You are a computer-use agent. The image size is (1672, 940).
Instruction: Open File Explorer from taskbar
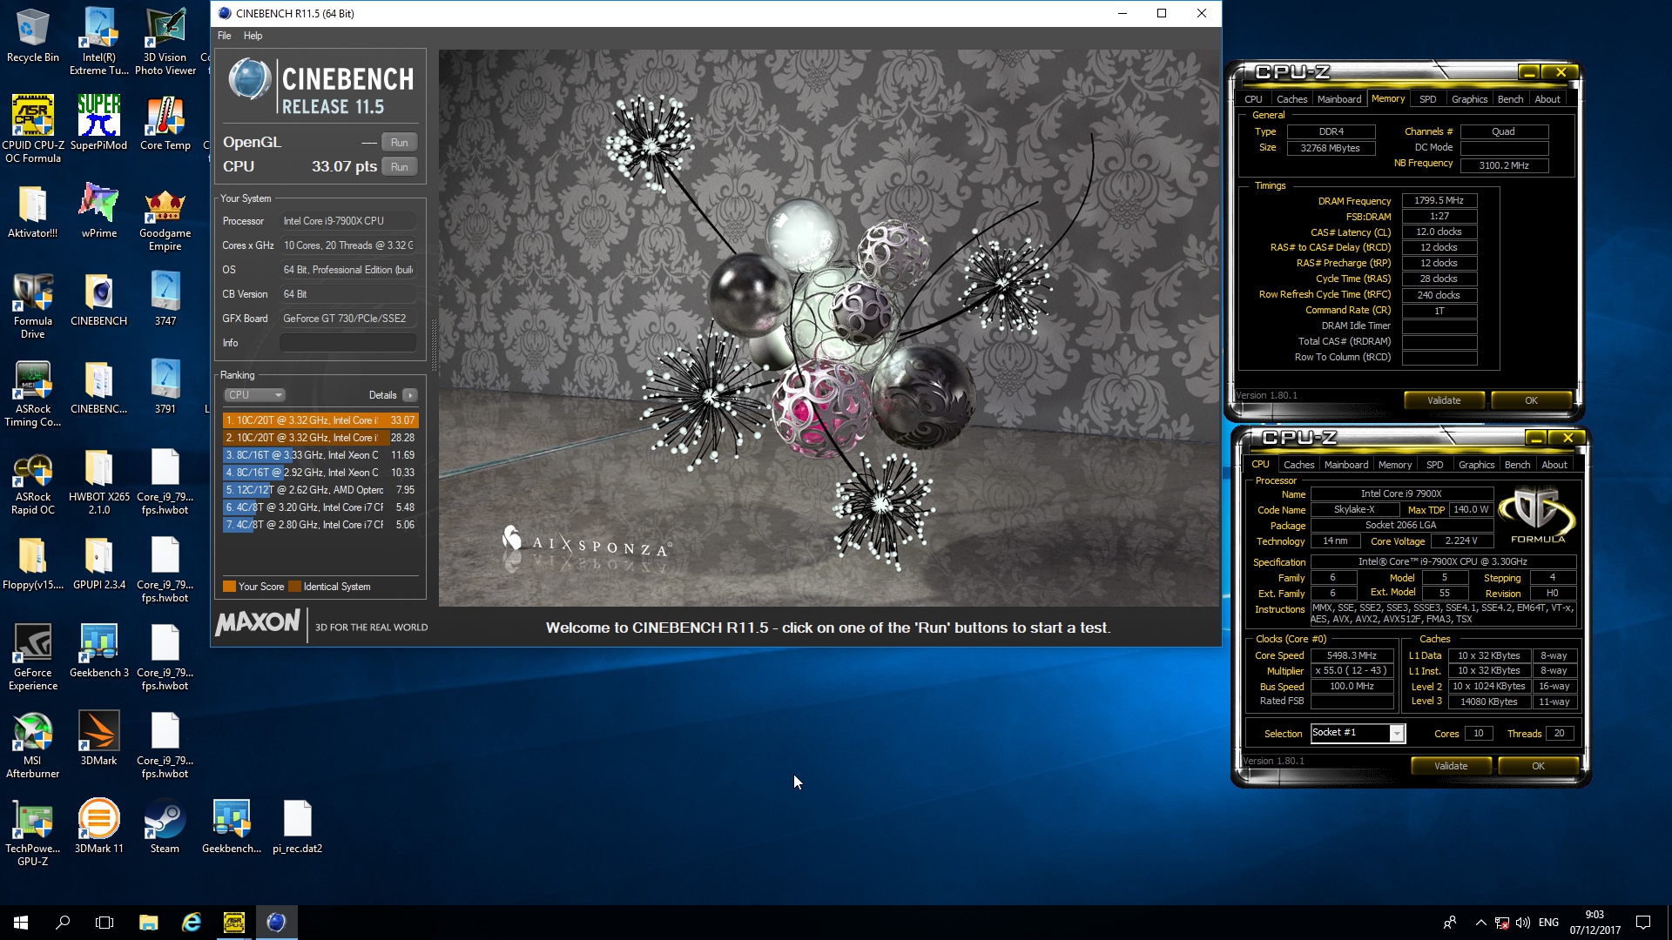(x=148, y=923)
